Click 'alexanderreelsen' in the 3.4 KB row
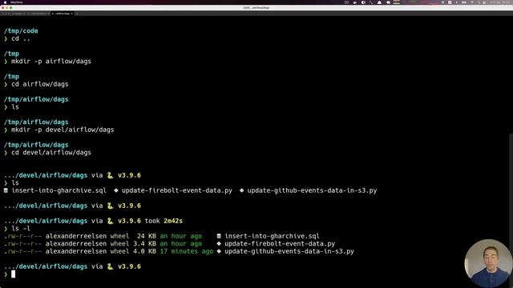Image resolution: width=513 pixels, height=288 pixels. (76, 243)
